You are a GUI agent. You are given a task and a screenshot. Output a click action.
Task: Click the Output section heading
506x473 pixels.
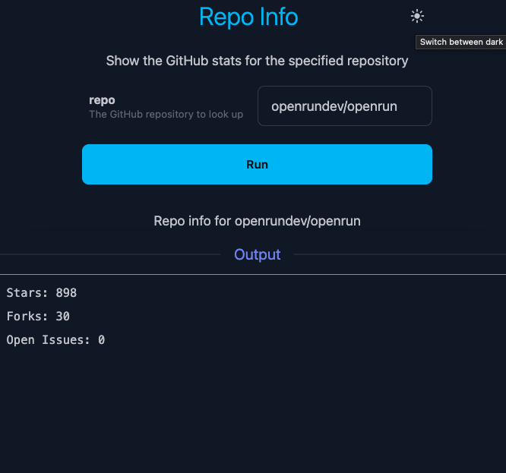tap(258, 254)
